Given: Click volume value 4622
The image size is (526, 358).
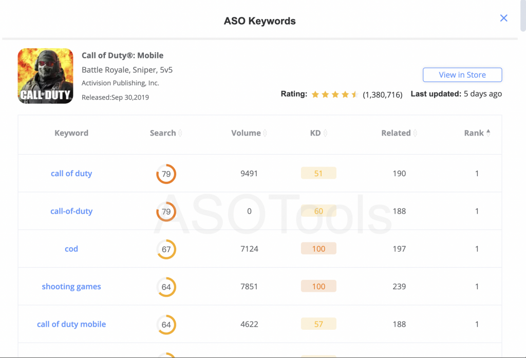Looking at the screenshot, I should 249,324.
